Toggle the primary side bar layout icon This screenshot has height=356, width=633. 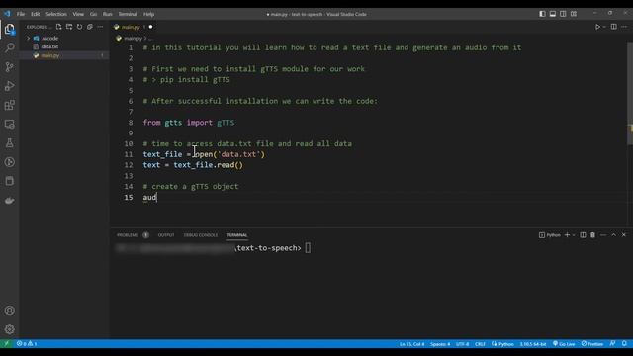542,14
